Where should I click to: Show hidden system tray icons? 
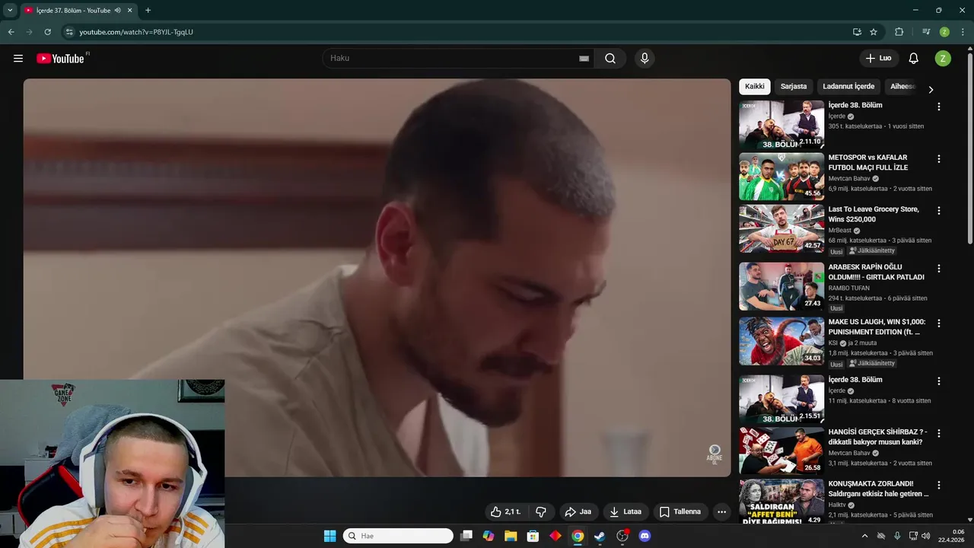click(864, 536)
